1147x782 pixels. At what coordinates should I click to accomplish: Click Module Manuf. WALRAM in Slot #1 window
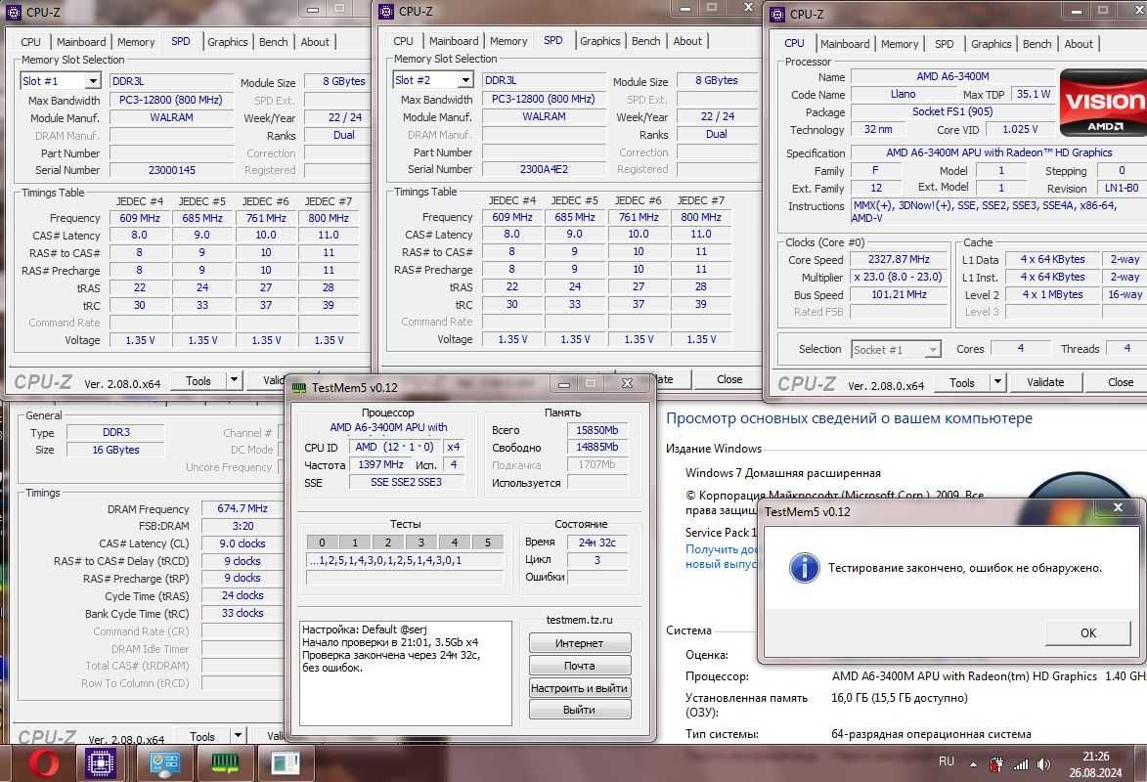pyautogui.click(x=172, y=117)
